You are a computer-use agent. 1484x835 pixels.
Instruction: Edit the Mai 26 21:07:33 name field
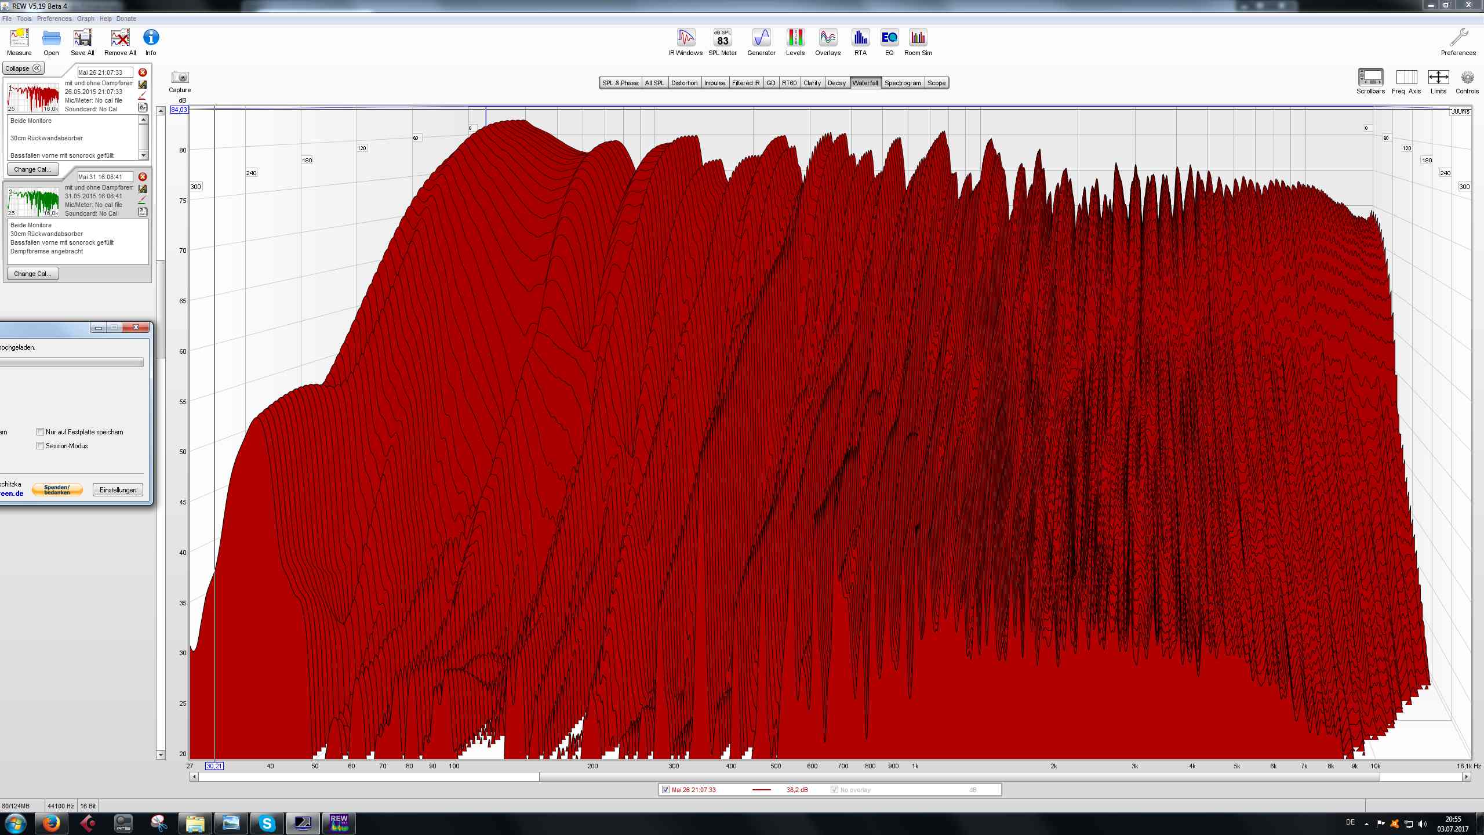pos(105,72)
